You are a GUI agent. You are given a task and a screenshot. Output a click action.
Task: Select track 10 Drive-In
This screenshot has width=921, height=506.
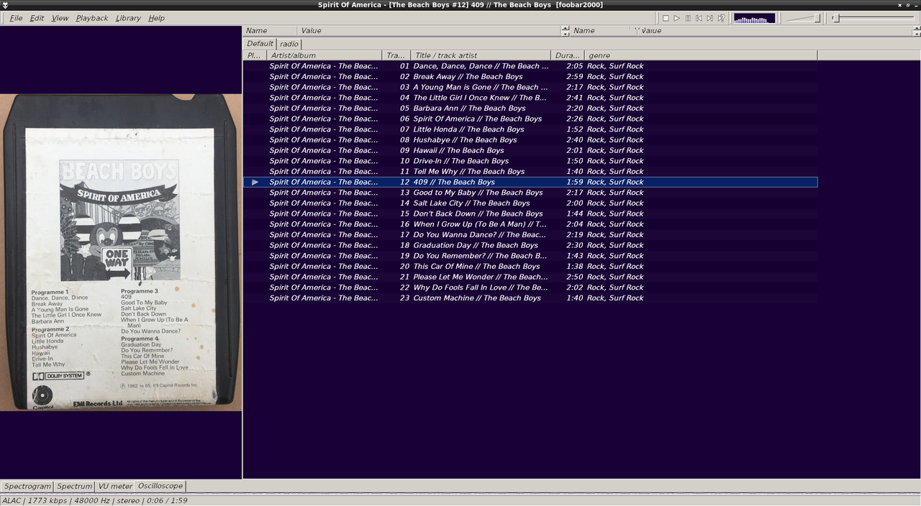530,161
